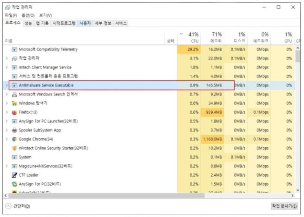This screenshot has width=304, height=217.
Task: Sort by the 디스크 column header
Action: click(236, 37)
